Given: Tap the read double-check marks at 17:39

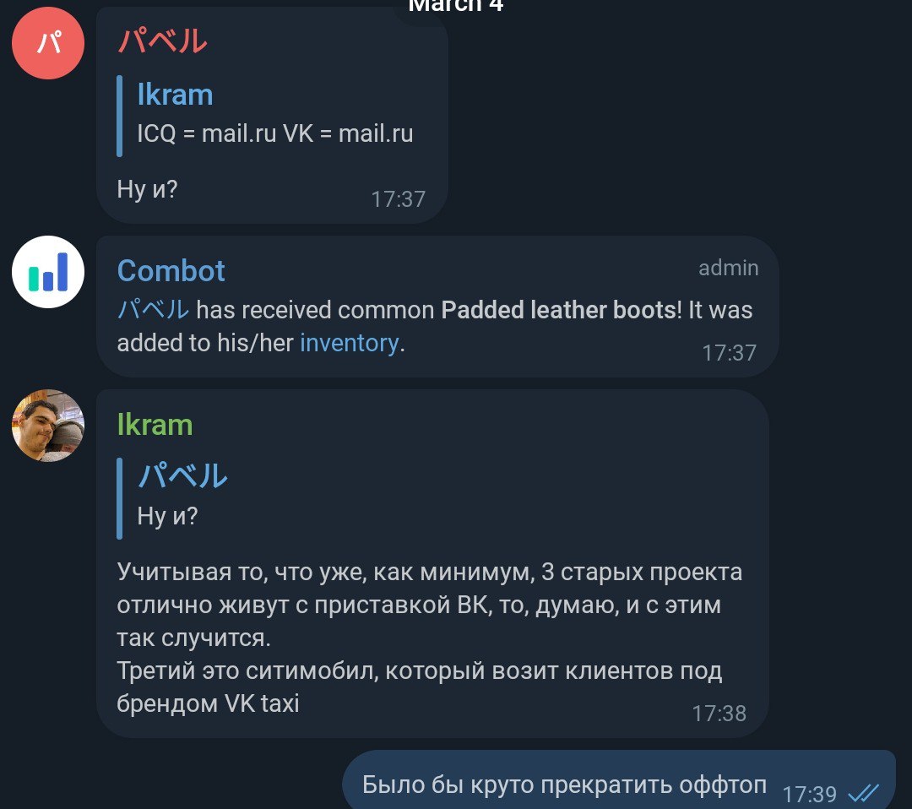Looking at the screenshot, I should pyautogui.click(x=863, y=793).
